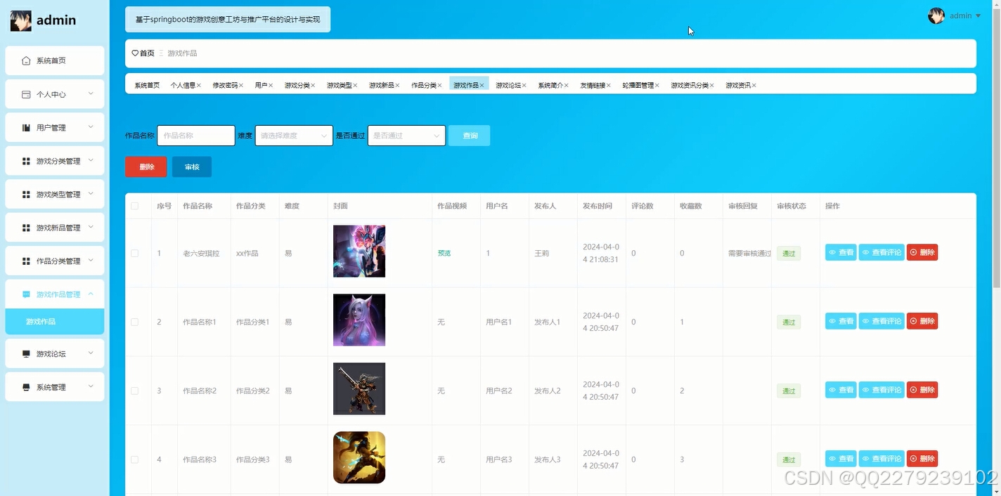Click the admin avatar in top right
Screen dimensions: 1001x496
pos(937,15)
